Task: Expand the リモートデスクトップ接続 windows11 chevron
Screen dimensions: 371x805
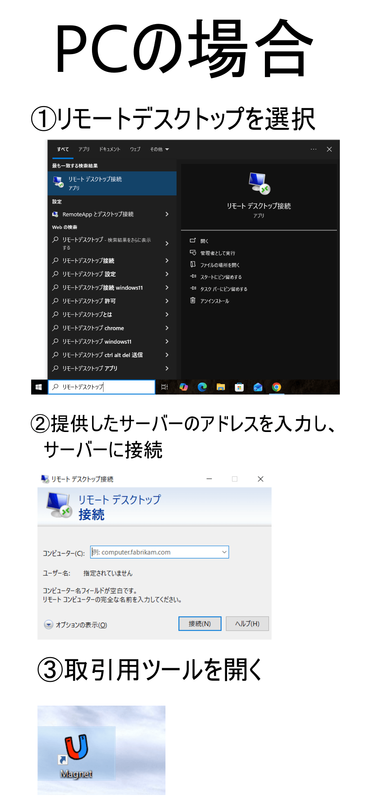Action: (167, 287)
